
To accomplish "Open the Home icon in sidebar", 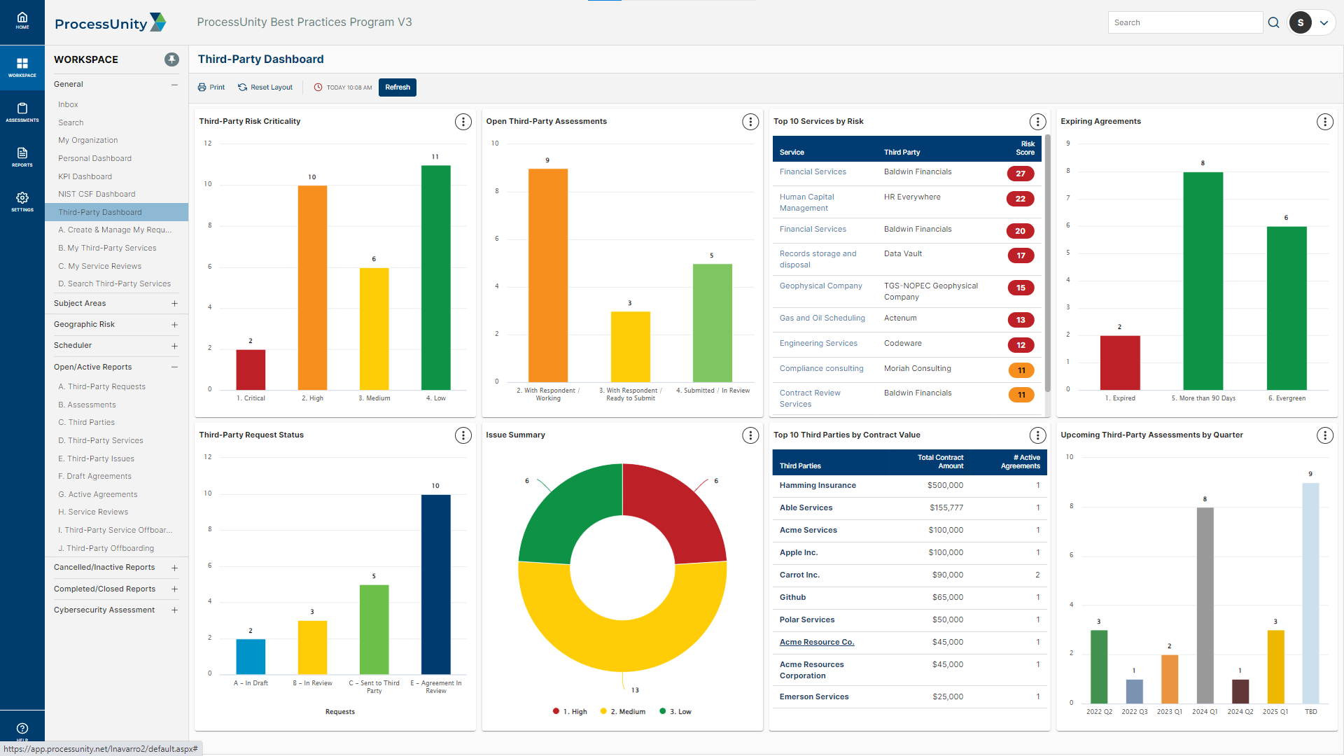I will click(22, 20).
